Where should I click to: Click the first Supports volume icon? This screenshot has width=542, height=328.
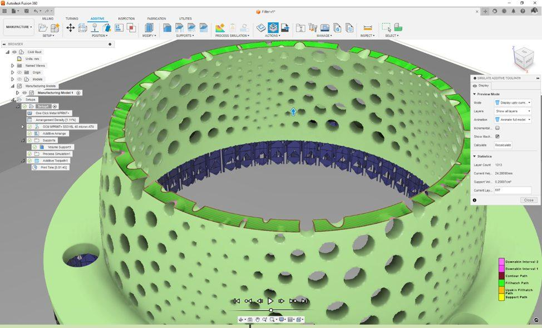(167, 28)
